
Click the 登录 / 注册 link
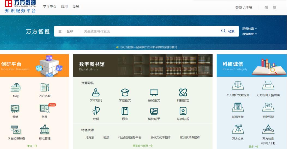click(244, 8)
